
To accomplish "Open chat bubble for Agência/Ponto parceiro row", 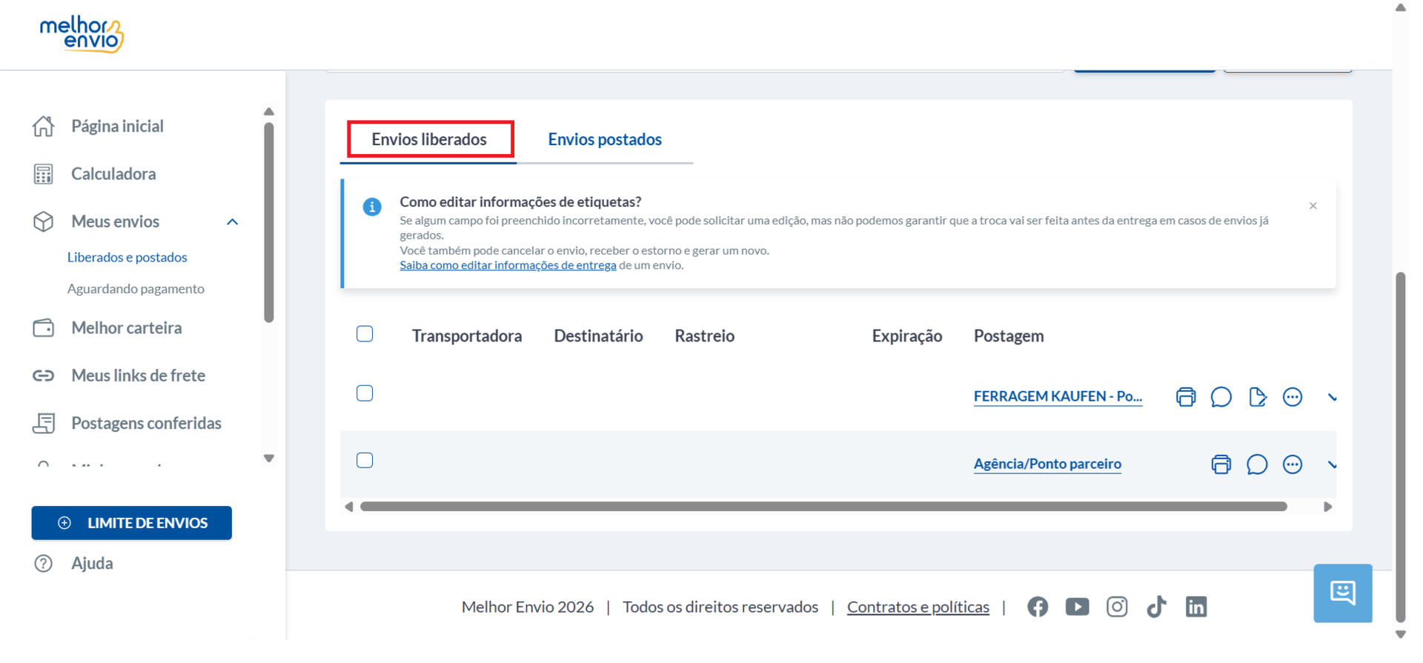I will (1257, 464).
